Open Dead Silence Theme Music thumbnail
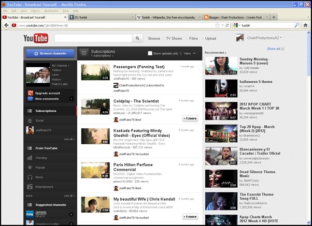The height and width of the screenshot is (226, 312). (221, 178)
